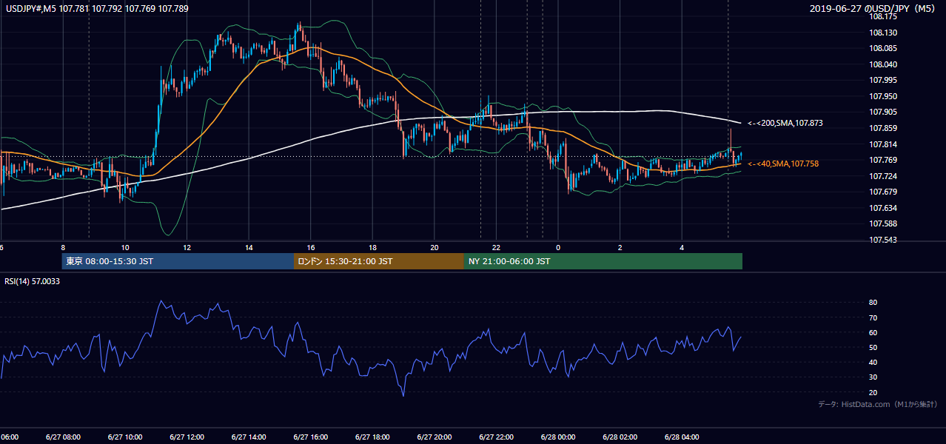The width and height of the screenshot is (946, 444).
Task: Click the 2019-06-27 のUSD/JPY (M5) title
Action: click(x=872, y=8)
